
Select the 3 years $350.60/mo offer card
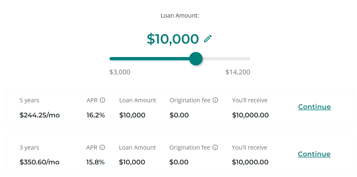click(x=180, y=154)
